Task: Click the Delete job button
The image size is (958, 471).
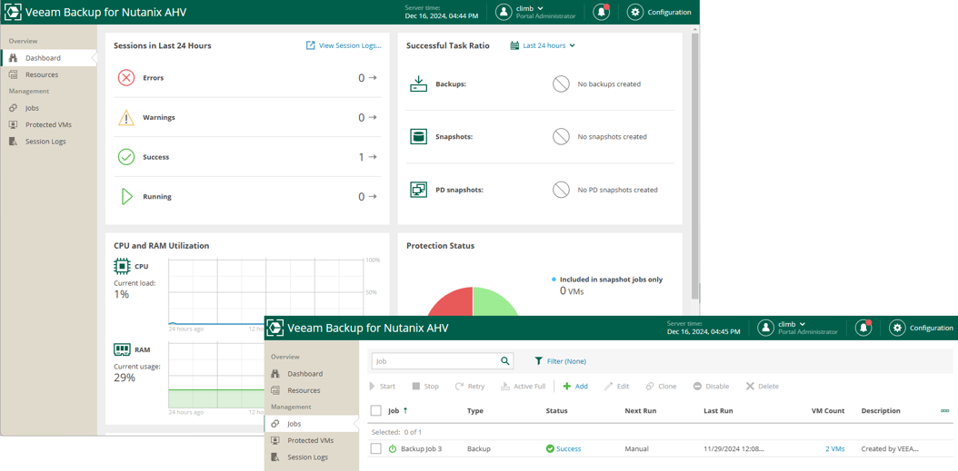Action: (x=763, y=387)
